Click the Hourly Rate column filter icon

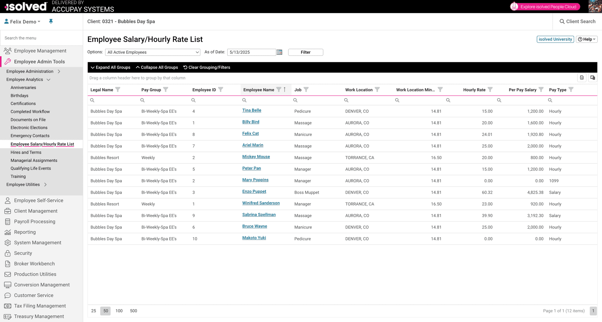[x=490, y=90]
